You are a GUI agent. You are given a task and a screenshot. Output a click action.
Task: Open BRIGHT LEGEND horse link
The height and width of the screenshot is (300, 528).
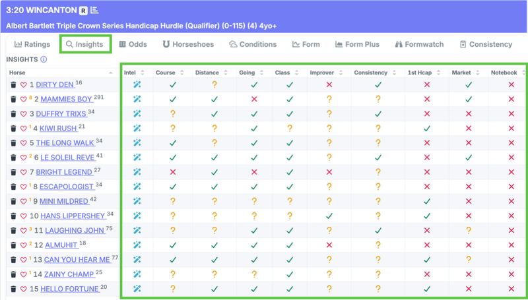tap(64, 172)
